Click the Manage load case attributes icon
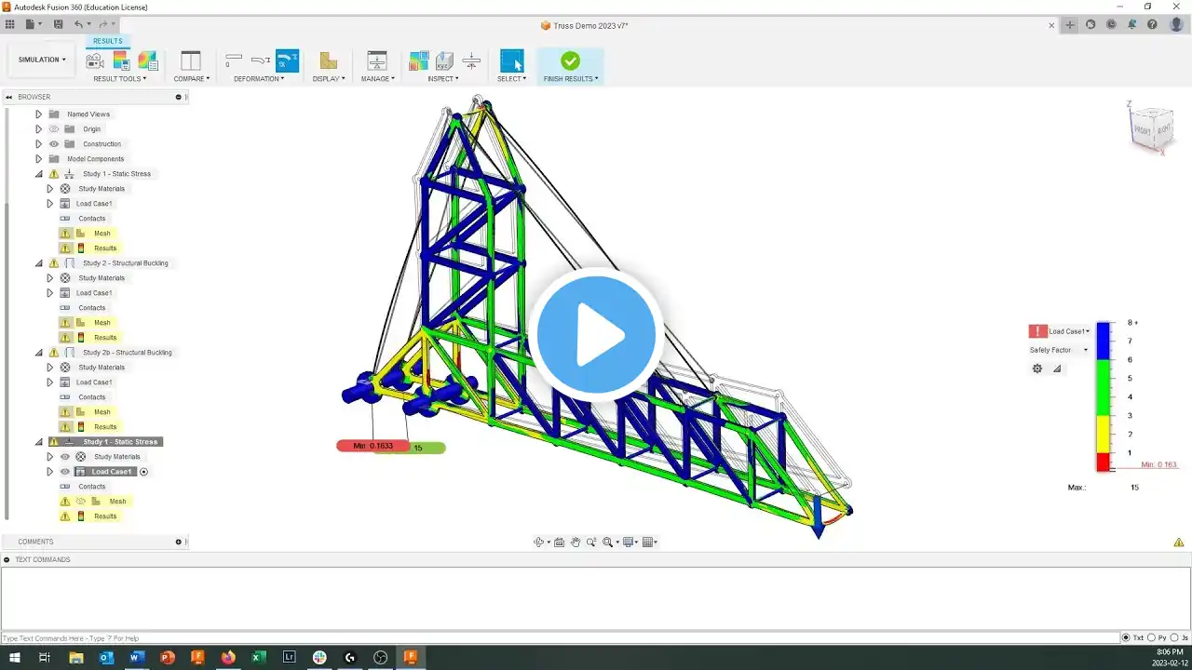This screenshot has width=1192, height=670. coord(377,61)
